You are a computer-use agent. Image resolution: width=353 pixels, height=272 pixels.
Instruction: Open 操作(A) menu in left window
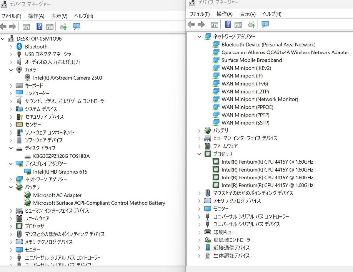[36, 16]
